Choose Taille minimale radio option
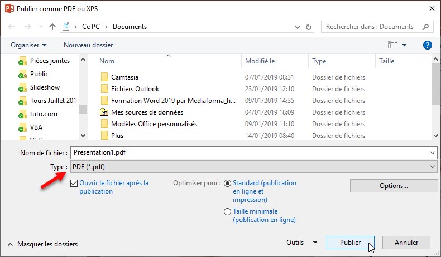 tap(227, 211)
